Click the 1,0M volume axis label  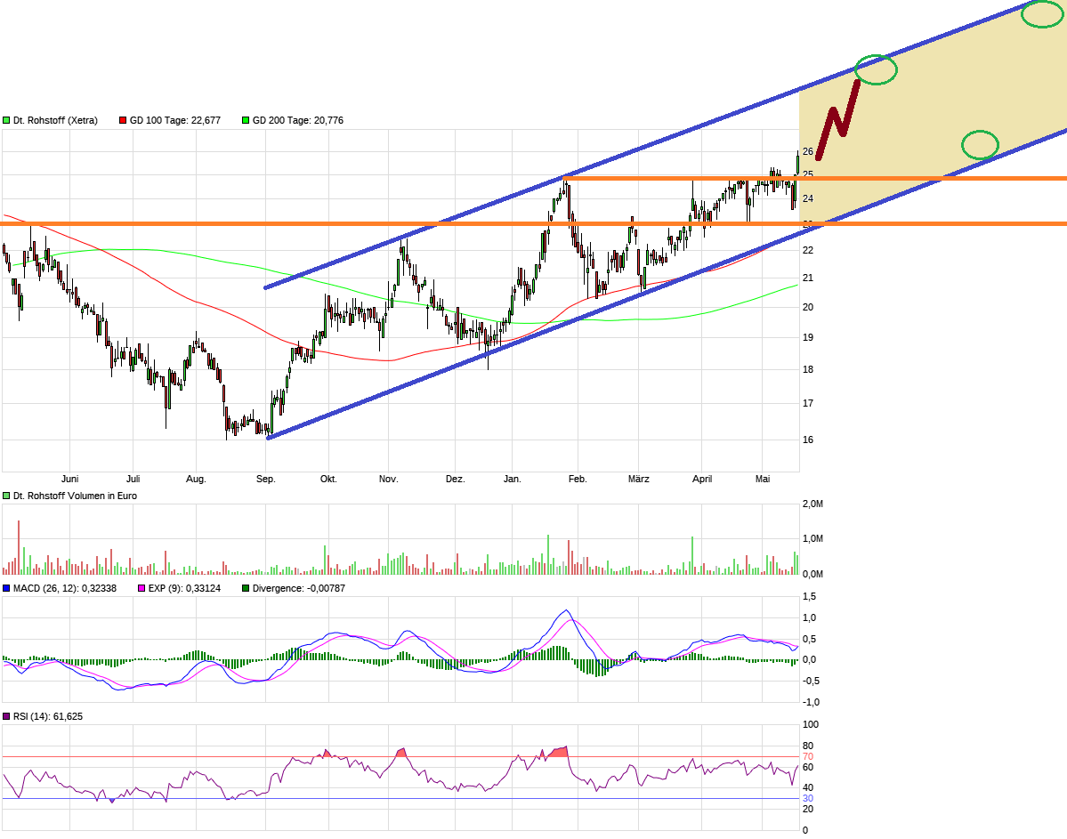coord(812,538)
